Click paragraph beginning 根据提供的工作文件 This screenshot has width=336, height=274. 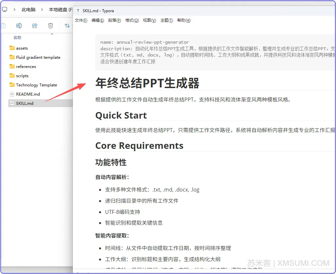tap(193, 100)
